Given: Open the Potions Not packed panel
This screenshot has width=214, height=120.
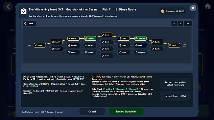Looking at the screenshot, I should coord(175,84).
